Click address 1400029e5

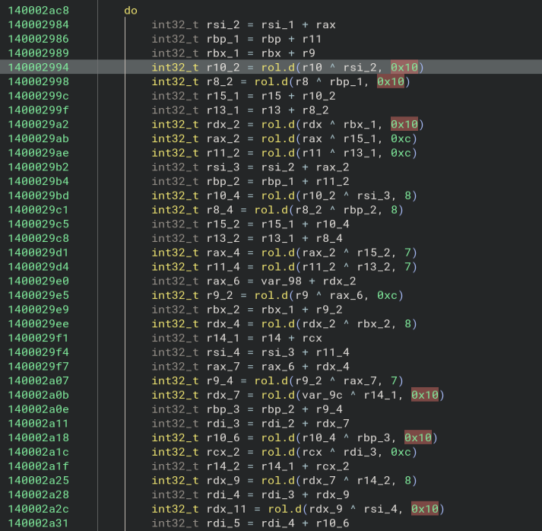tap(38, 295)
